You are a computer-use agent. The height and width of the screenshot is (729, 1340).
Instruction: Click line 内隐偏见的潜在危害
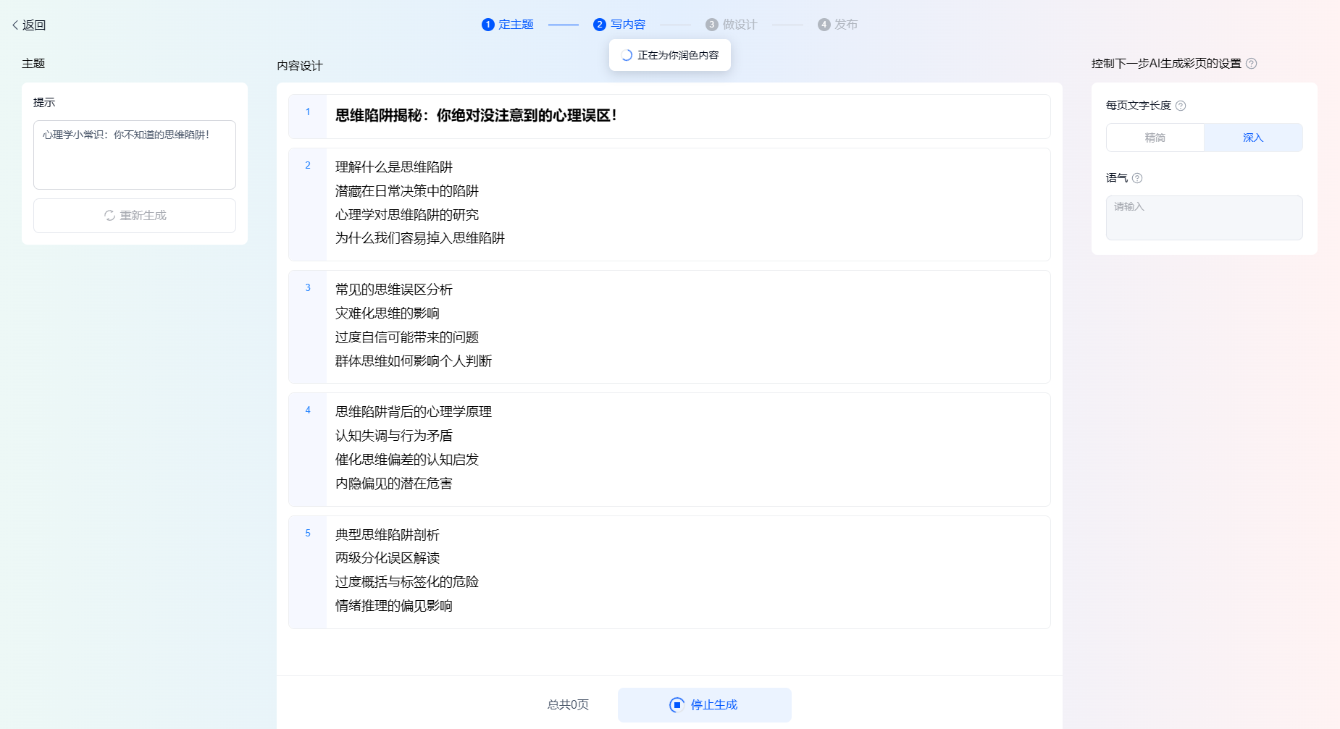point(394,484)
